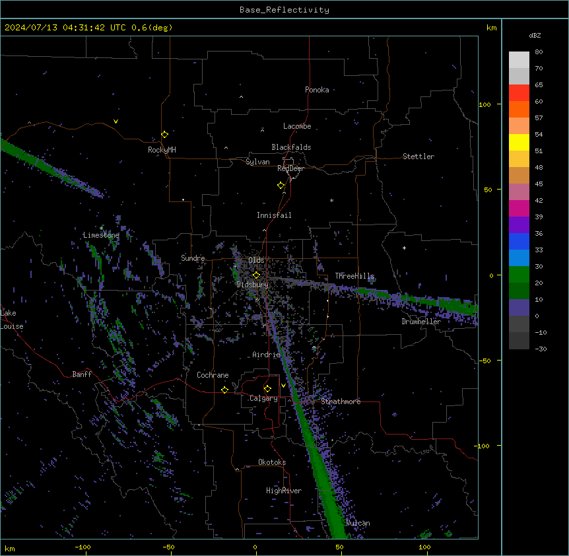
Task: Click the yellow V marker northwest of RockyMH
Action: pos(116,122)
